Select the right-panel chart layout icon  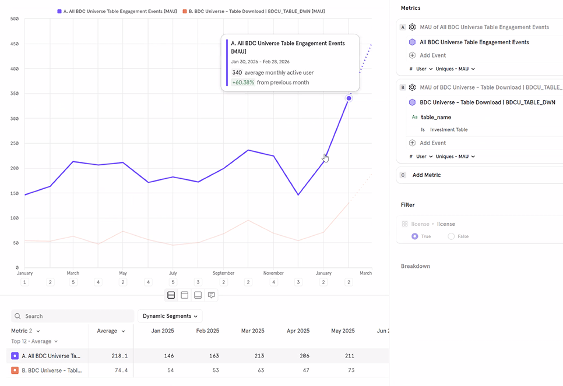184,295
